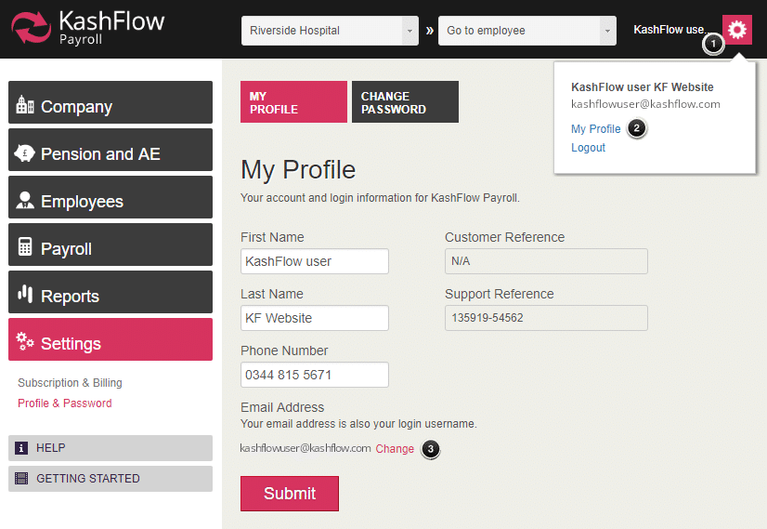Click the KashFlow Payroll logo icon
767x529 pixels.
pos(32,29)
